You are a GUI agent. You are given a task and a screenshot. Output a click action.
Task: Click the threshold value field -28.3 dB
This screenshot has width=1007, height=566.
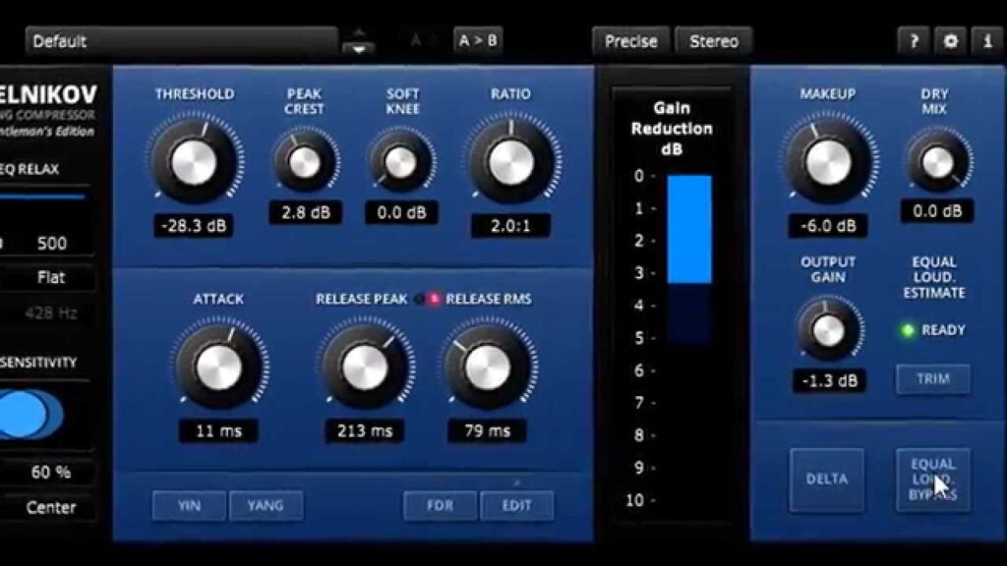[194, 226]
